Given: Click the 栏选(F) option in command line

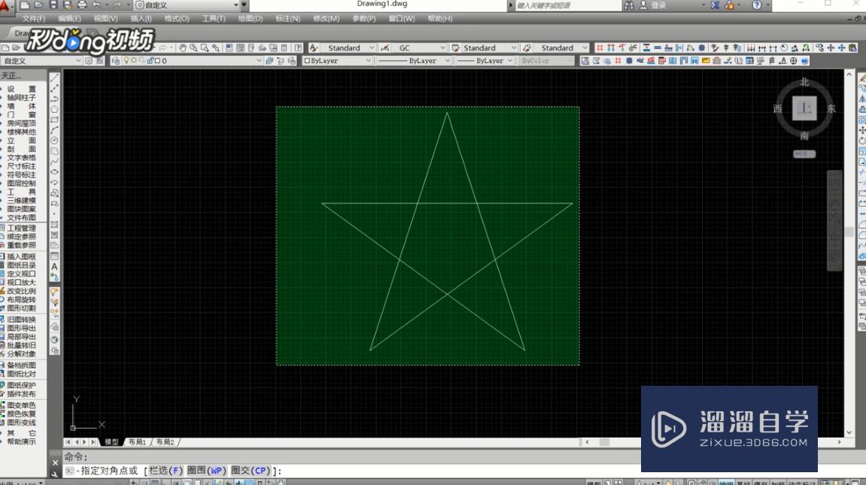Looking at the screenshot, I should (x=166, y=471).
